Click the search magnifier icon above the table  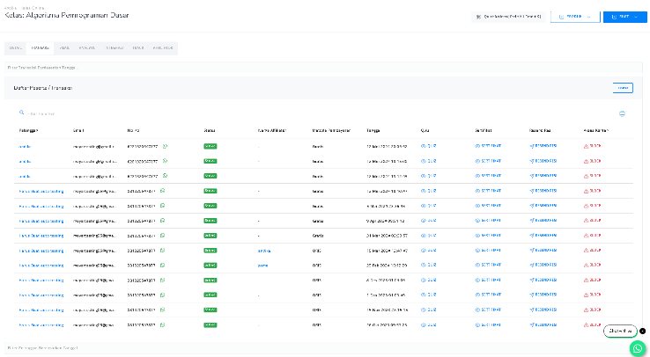[x=21, y=113]
